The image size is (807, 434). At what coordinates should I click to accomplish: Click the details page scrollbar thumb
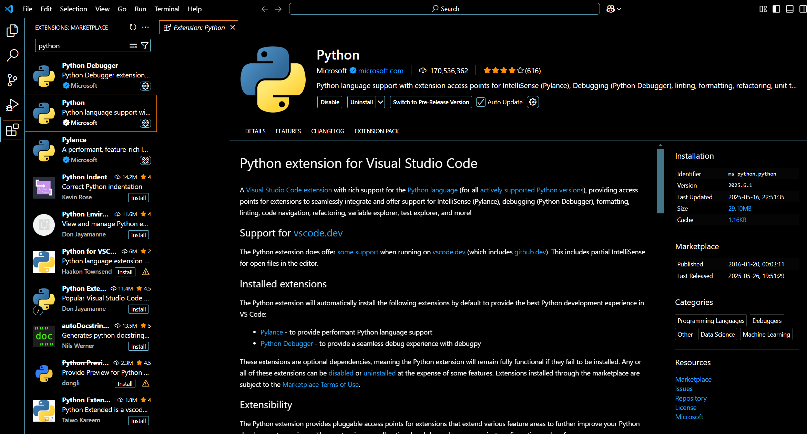[660, 181]
